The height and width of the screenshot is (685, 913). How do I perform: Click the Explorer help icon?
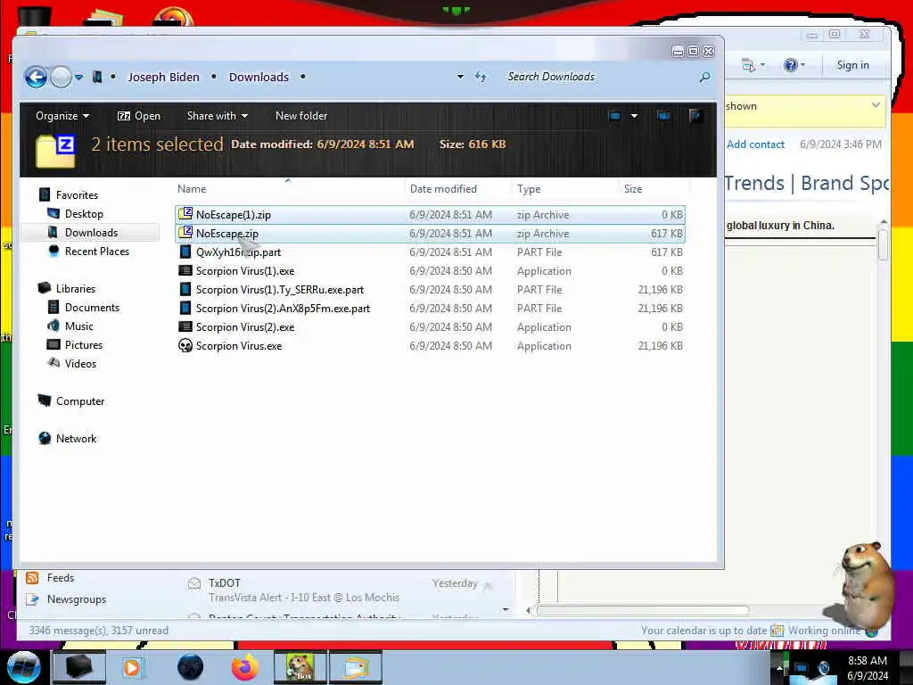click(x=695, y=116)
